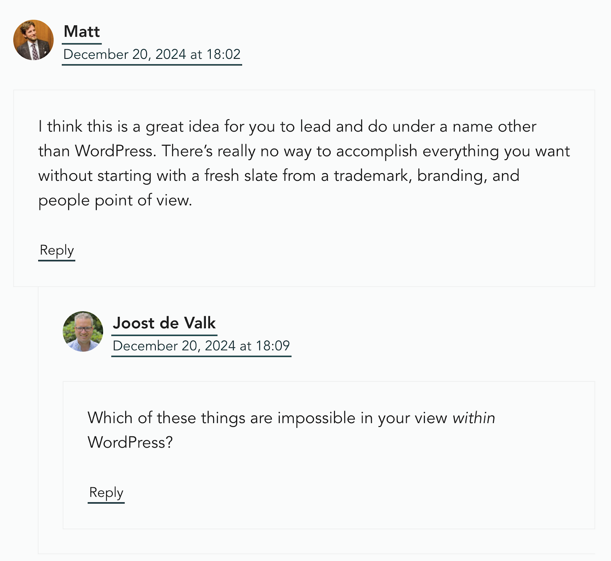Open Joost de Valk's author name link

(x=164, y=323)
